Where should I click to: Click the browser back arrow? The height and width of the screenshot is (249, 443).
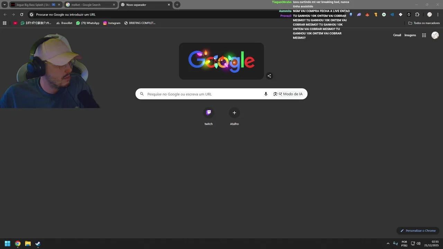(x=5, y=15)
